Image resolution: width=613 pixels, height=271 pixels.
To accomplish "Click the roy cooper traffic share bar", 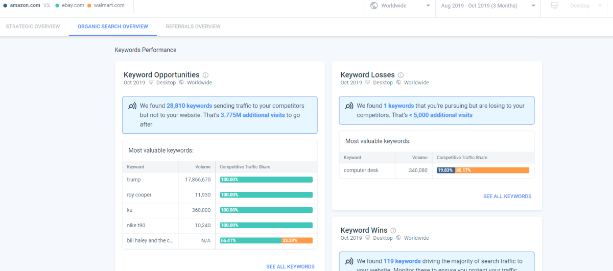I will 266,195.
